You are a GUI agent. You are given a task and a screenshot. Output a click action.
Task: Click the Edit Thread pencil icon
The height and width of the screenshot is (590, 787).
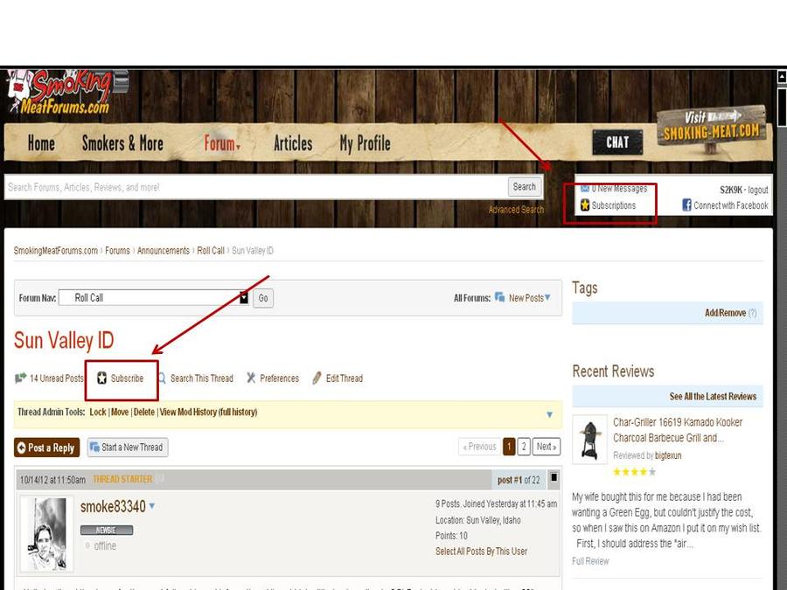pos(317,378)
